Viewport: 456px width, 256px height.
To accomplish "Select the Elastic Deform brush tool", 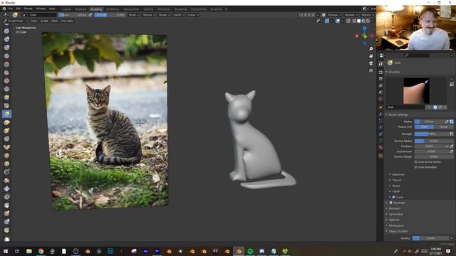I will [x=6, y=122].
